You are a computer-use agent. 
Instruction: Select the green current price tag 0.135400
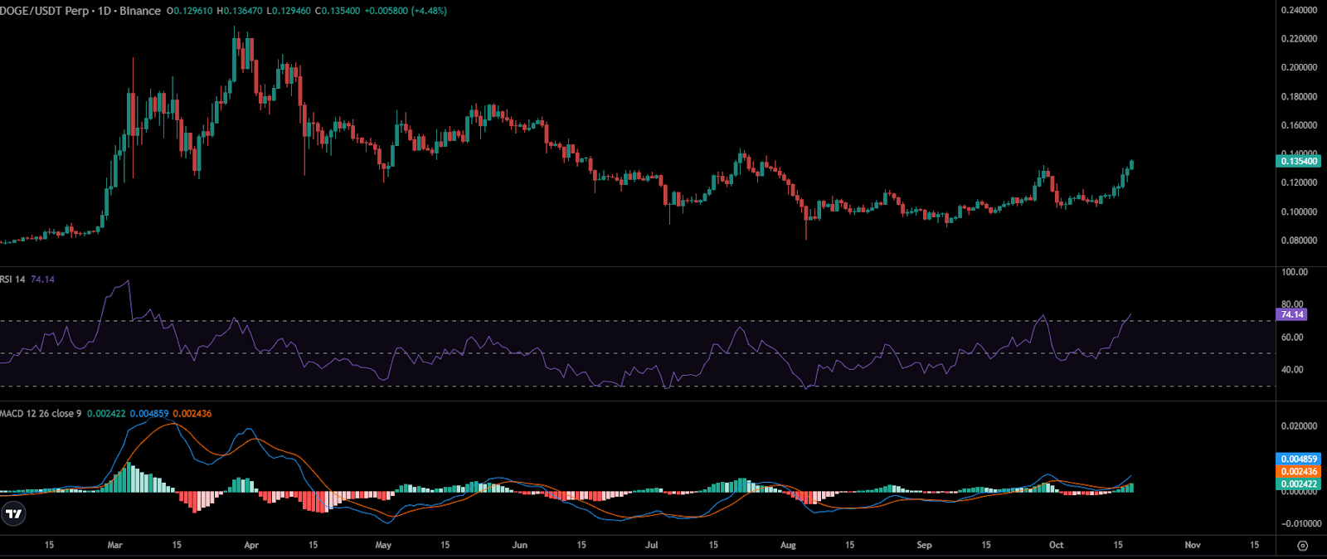1298,161
